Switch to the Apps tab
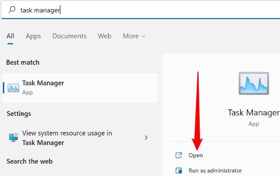The height and width of the screenshot is (176, 280). pos(33,36)
